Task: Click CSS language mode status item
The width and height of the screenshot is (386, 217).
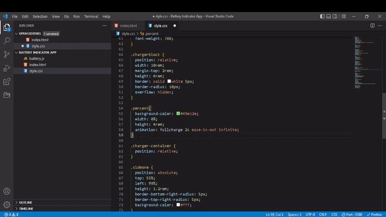Action: (x=334, y=215)
